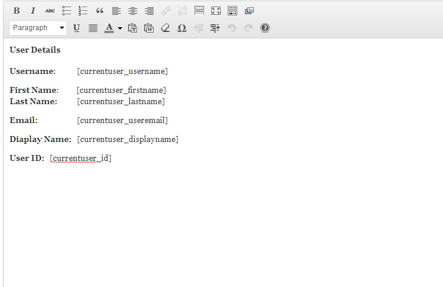Screen dimensions: 443x287
Task: Click the unlink icon
Action: click(183, 11)
